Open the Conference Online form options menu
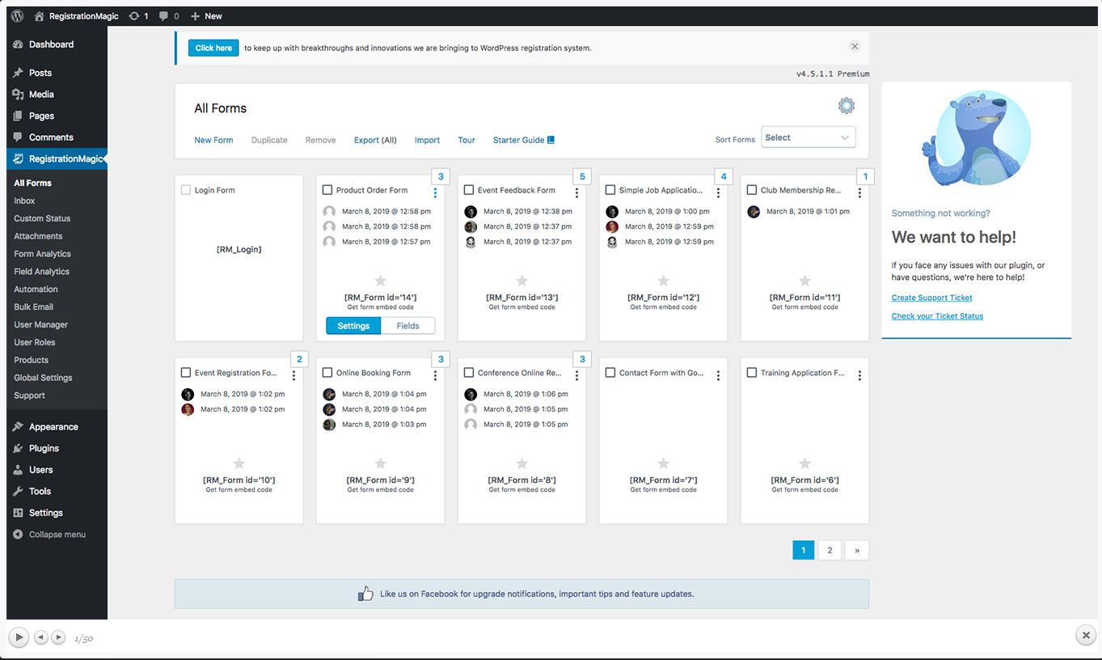The width and height of the screenshot is (1102, 660). (x=577, y=375)
